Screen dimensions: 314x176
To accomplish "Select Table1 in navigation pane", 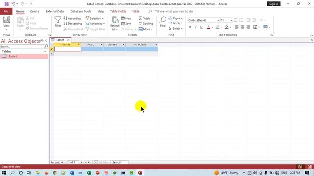I will (x=24, y=57).
